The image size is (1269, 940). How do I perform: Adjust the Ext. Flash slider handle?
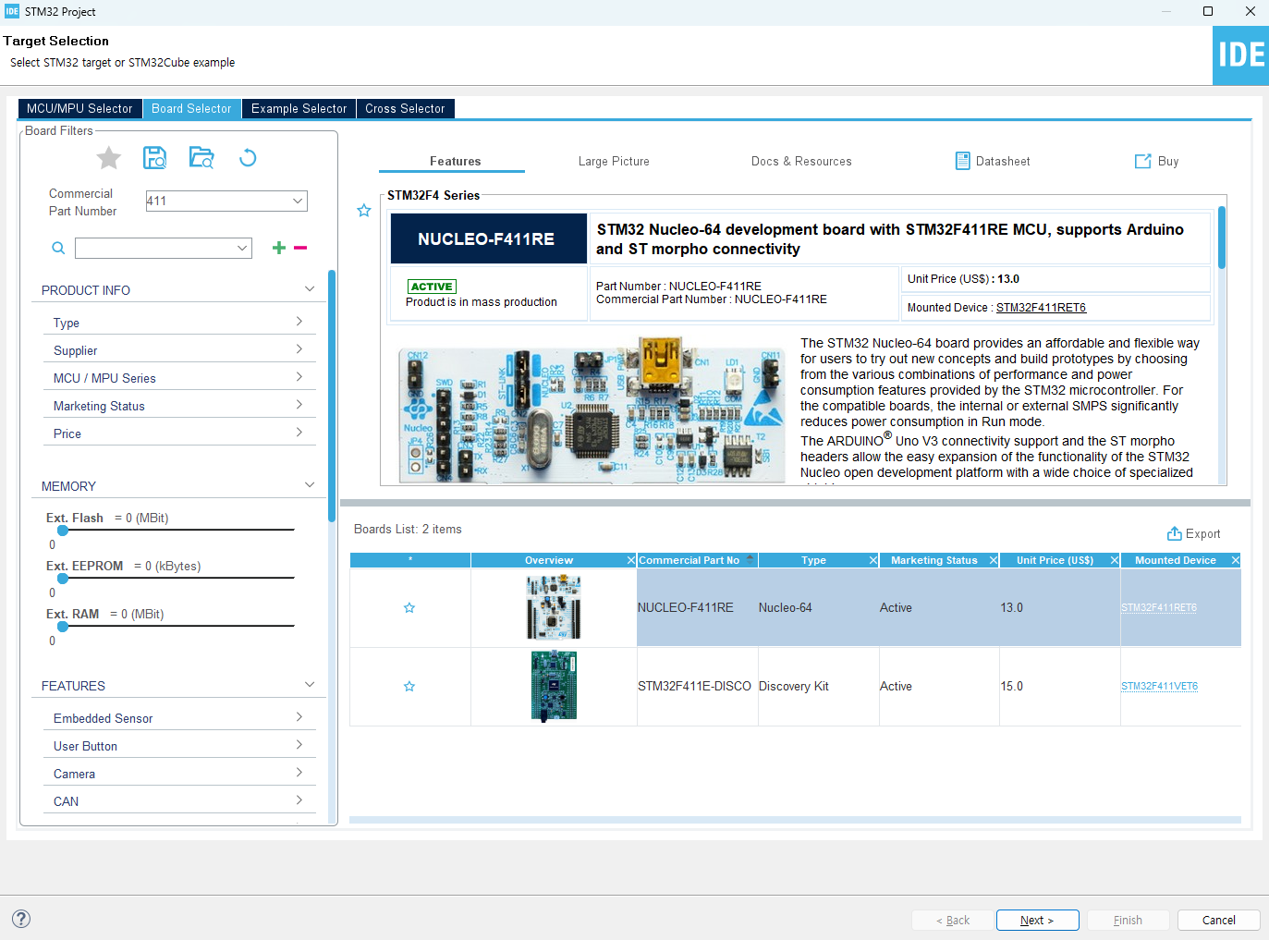pyautogui.click(x=62, y=531)
